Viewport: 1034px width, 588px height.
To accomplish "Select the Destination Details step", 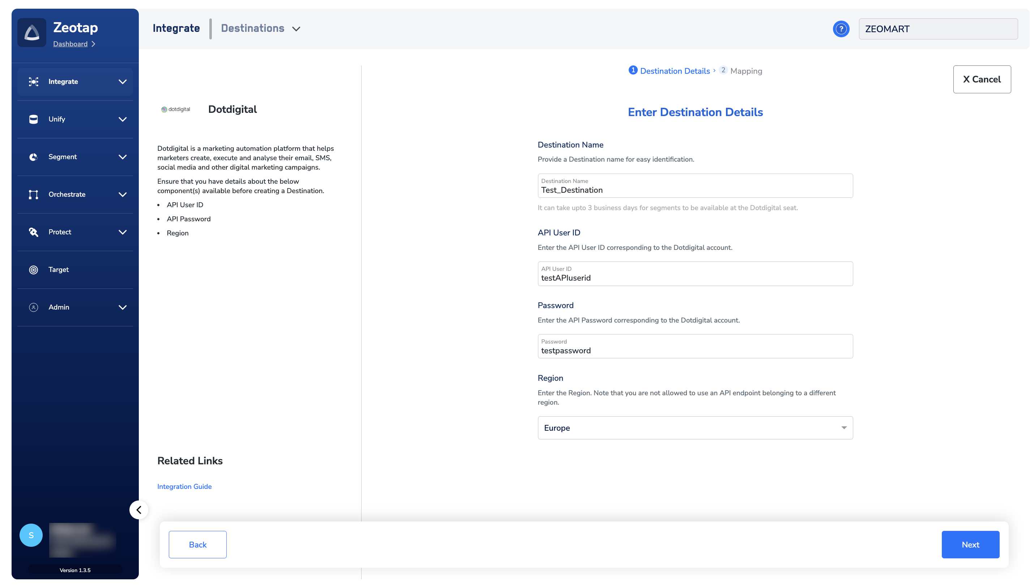I will click(674, 71).
